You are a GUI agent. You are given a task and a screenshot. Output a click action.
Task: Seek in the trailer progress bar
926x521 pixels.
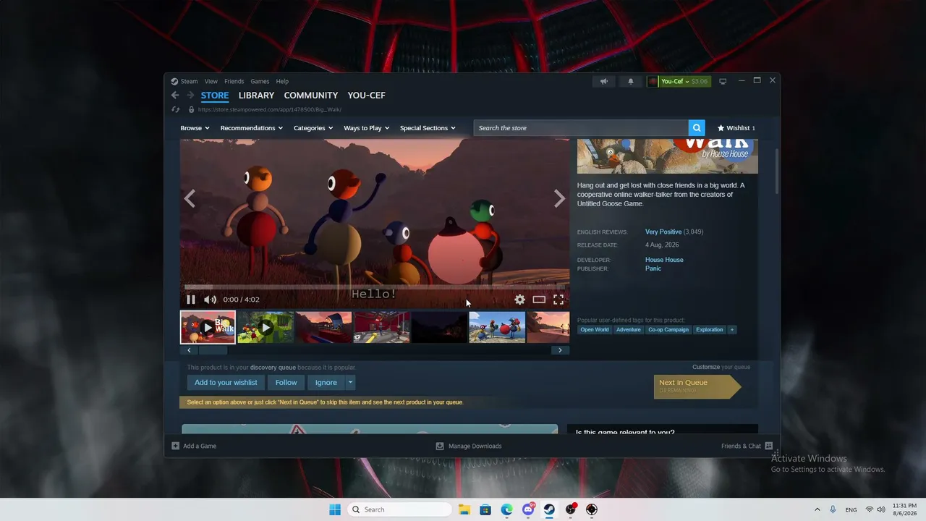point(375,287)
